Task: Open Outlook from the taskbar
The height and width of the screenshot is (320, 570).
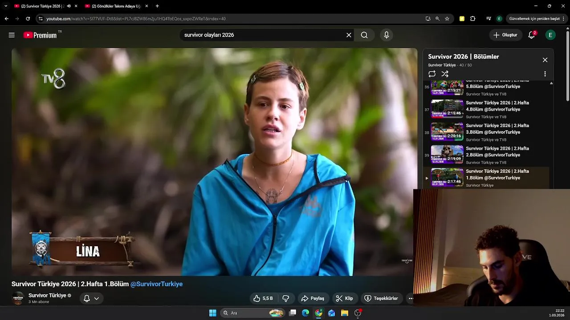Action: click(x=331, y=313)
